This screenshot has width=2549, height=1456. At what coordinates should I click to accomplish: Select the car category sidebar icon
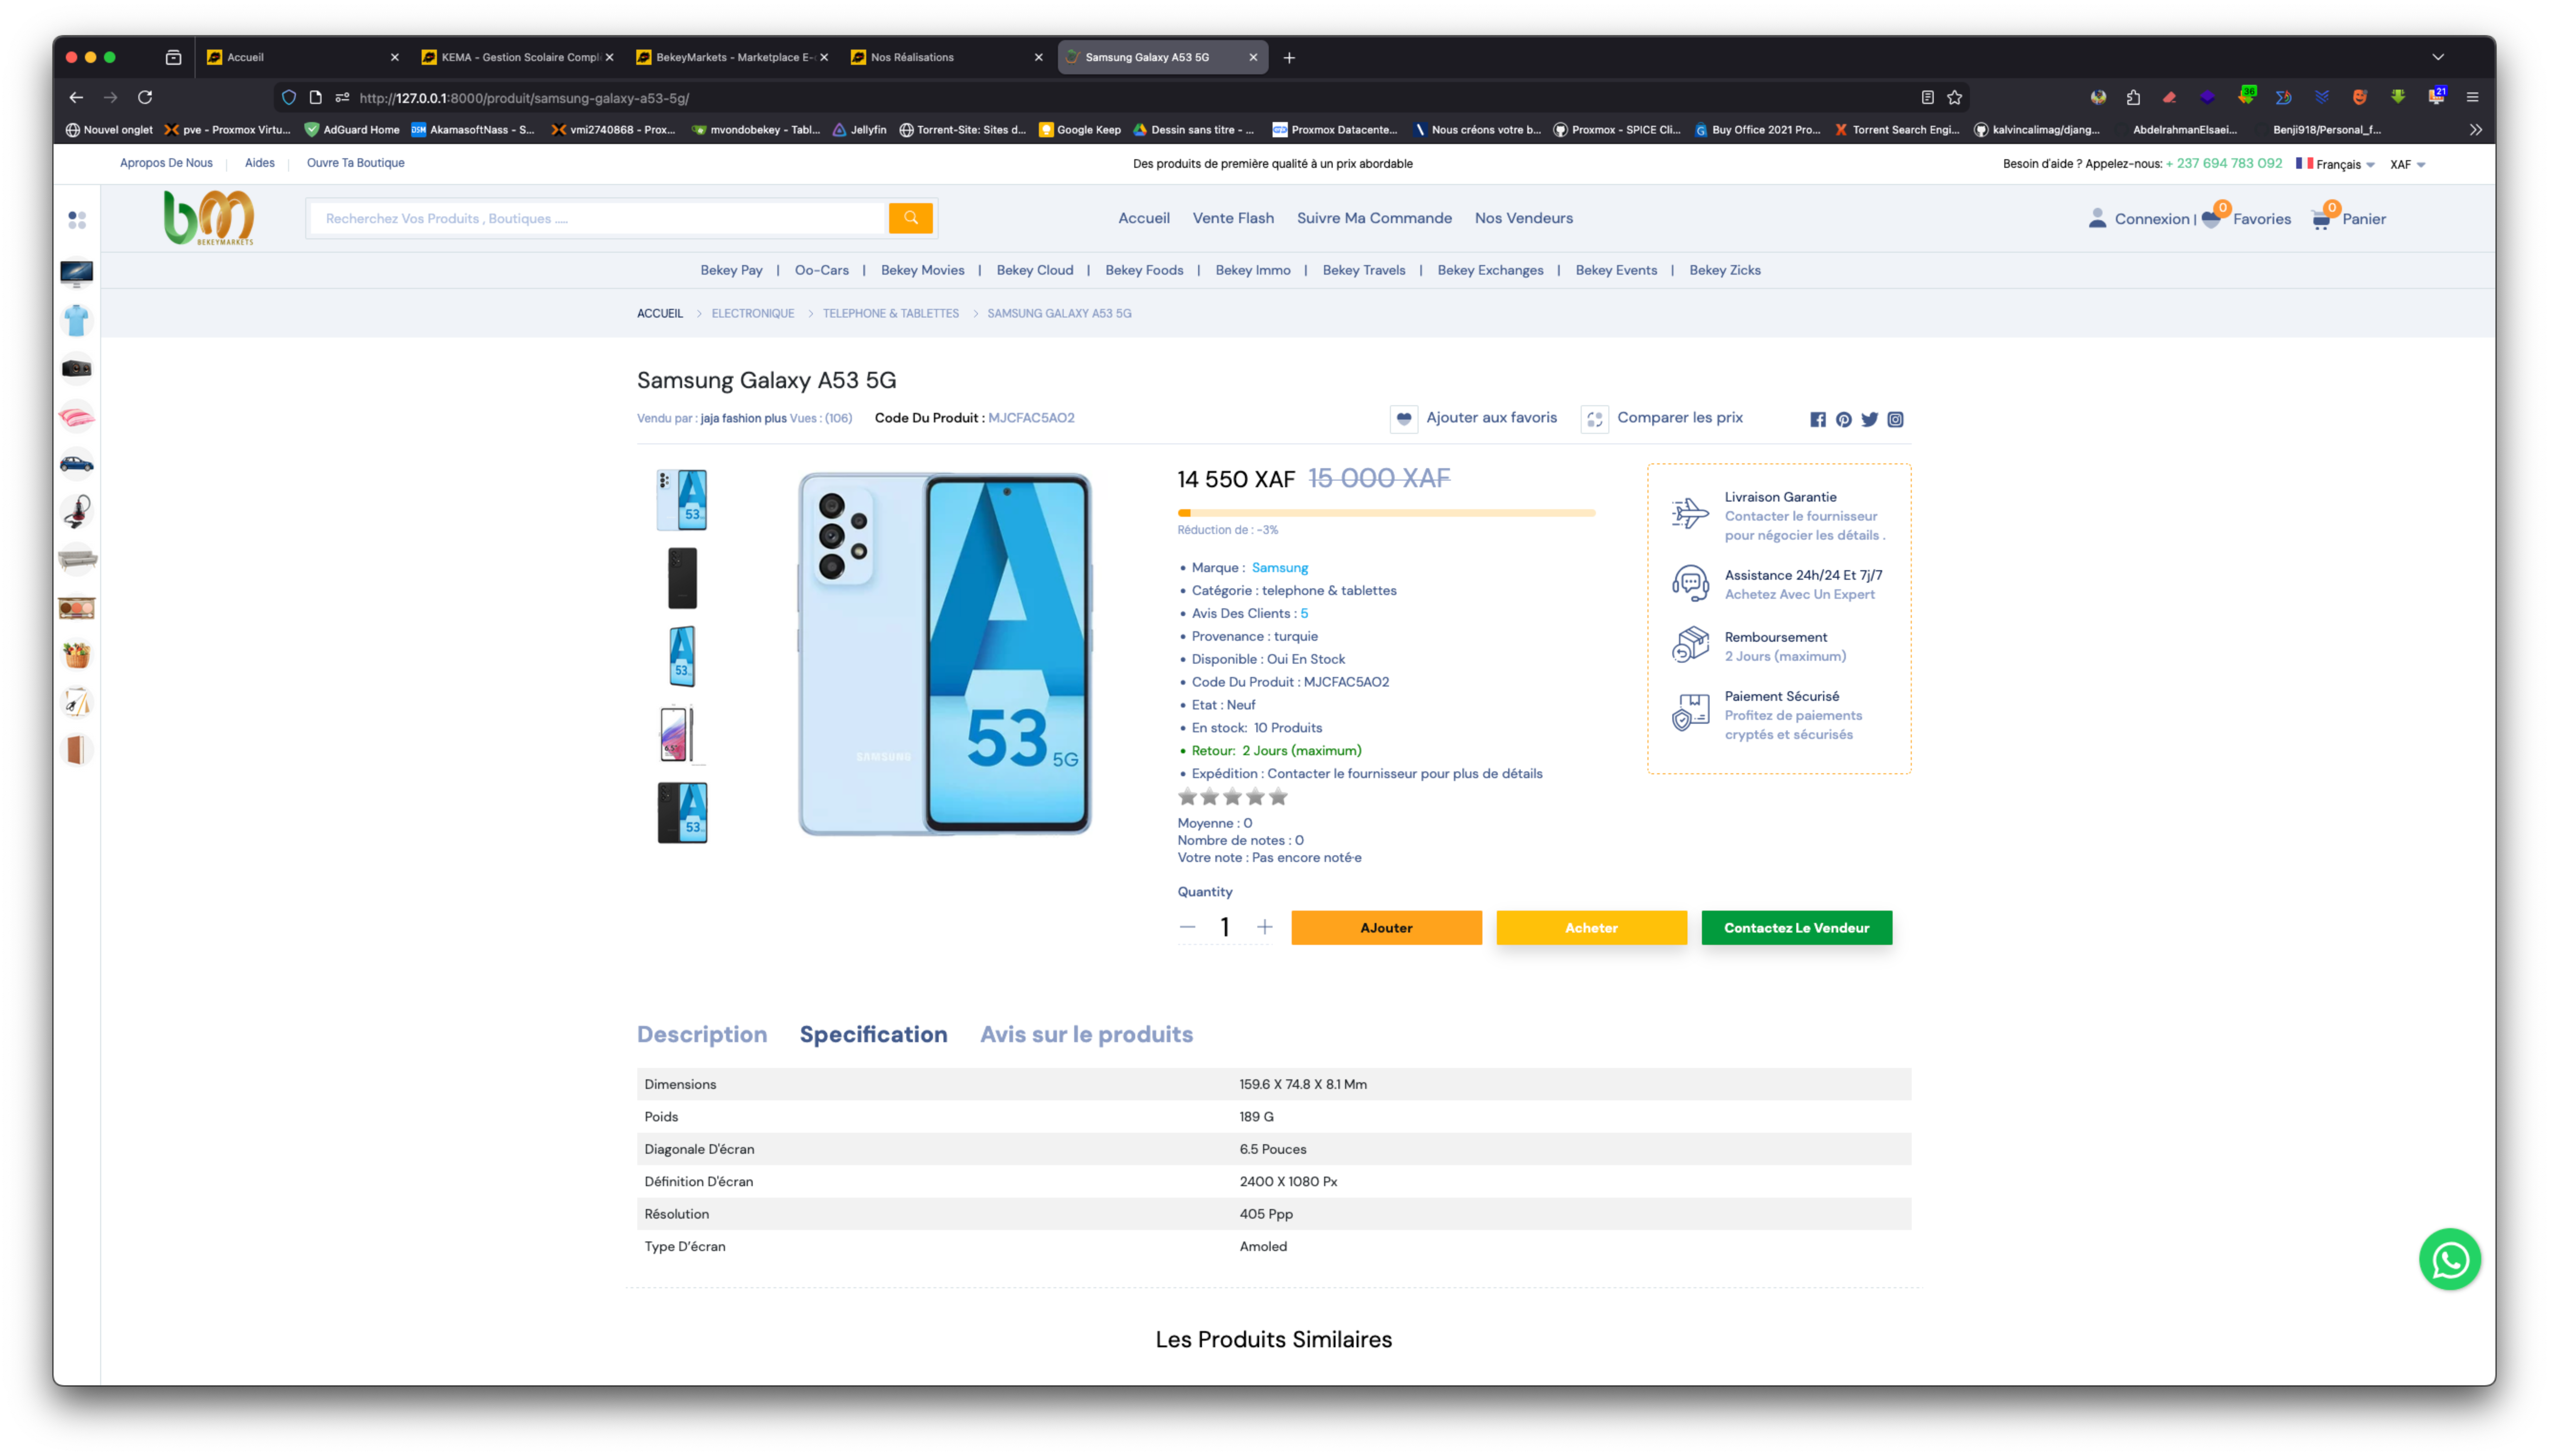(77, 464)
